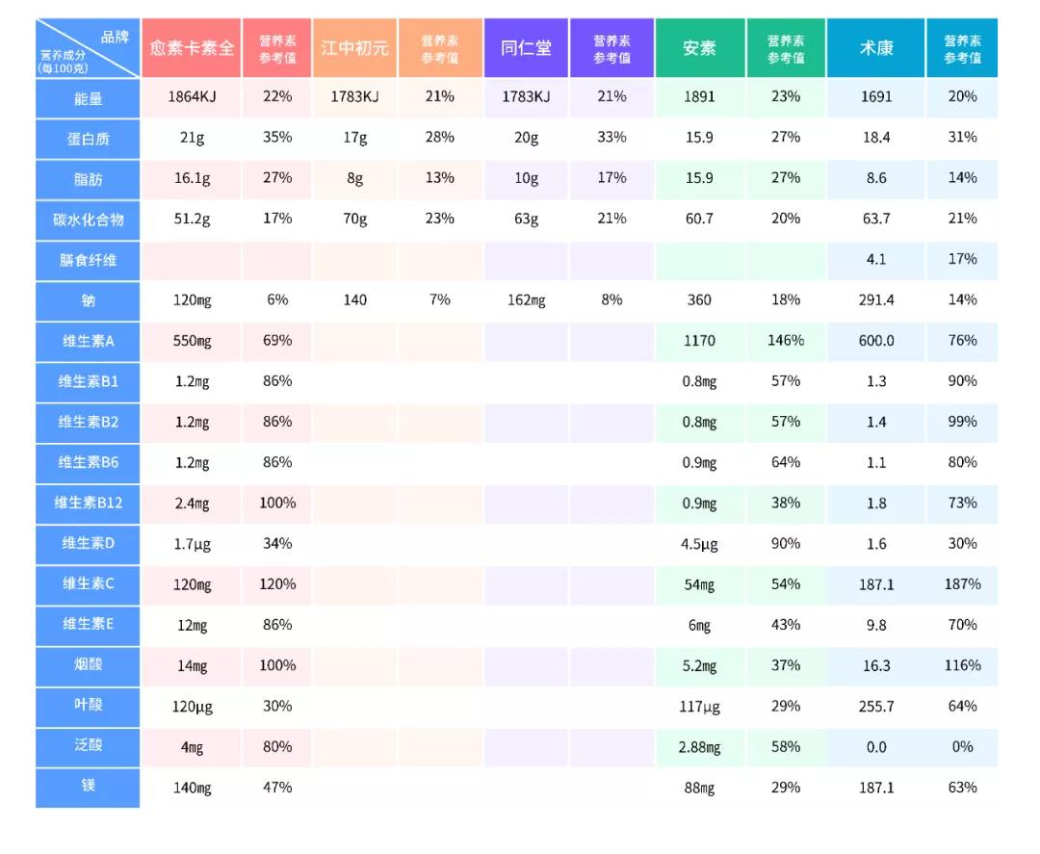Select the 维生素B12 row label

(88, 503)
